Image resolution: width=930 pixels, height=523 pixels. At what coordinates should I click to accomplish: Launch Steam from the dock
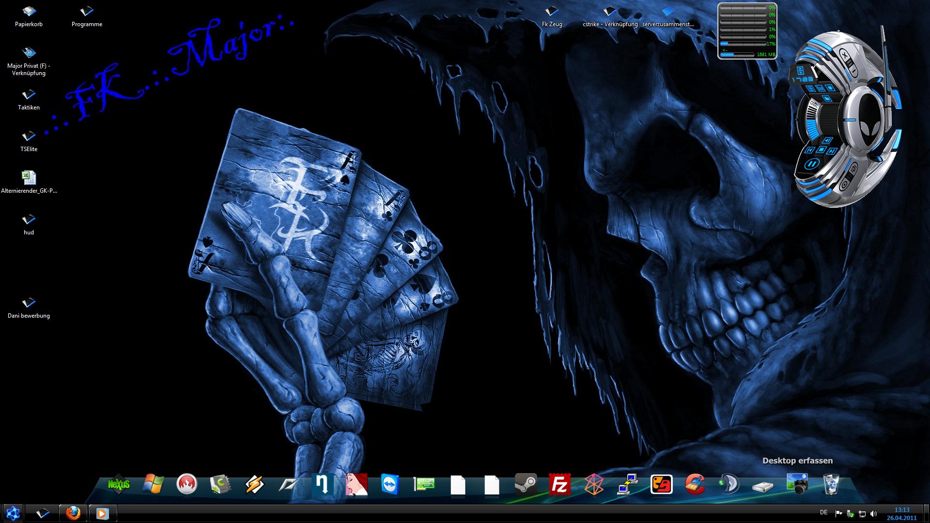pyautogui.click(x=526, y=484)
